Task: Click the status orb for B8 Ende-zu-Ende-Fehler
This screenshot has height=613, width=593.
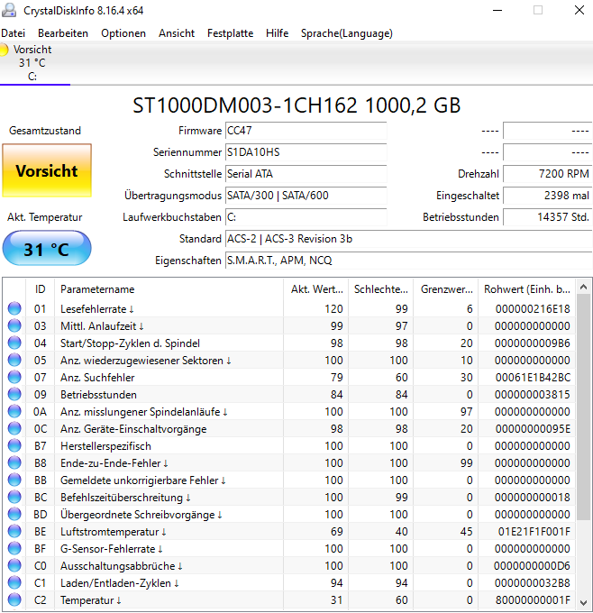Action: pos(14,462)
